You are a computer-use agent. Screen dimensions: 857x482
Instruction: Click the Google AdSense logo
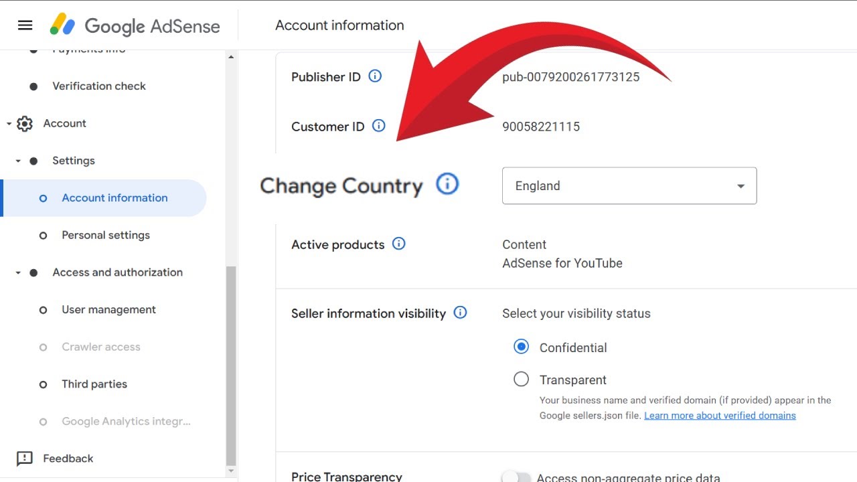coord(135,25)
